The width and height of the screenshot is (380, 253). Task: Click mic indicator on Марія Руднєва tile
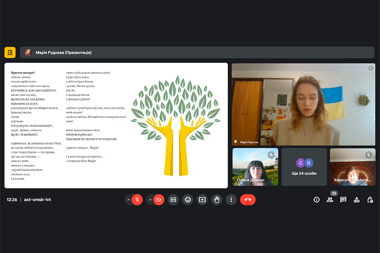pyautogui.click(x=371, y=68)
